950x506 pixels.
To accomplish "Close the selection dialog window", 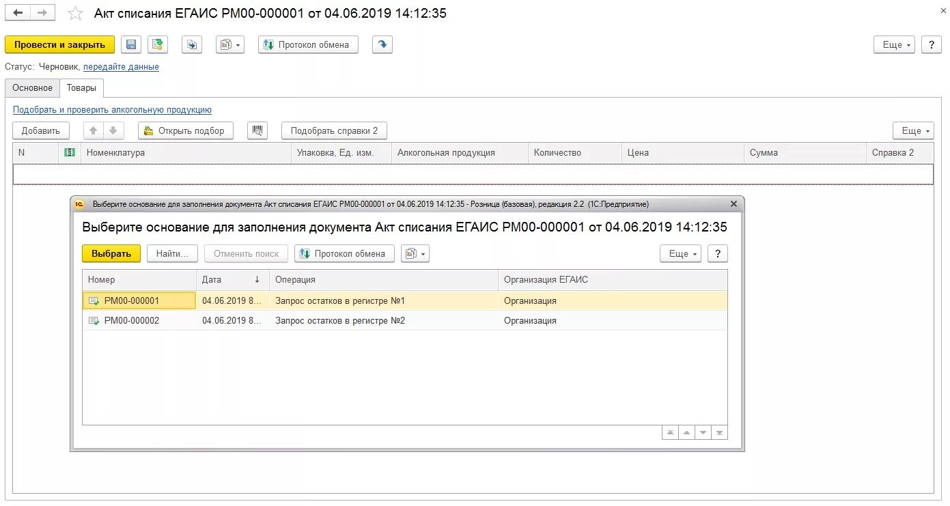I will pyautogui.click(x=734, y=204).
